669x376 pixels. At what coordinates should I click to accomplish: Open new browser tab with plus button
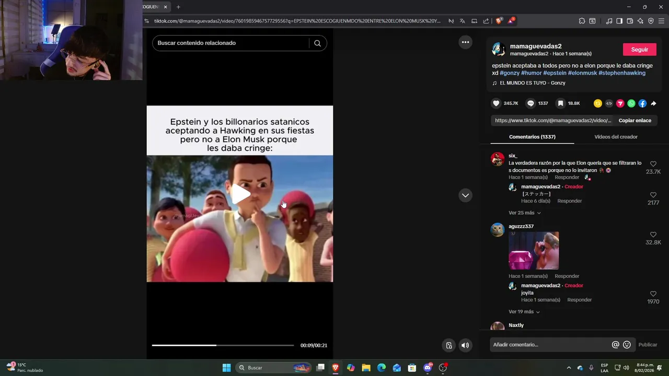pos(178,7)
